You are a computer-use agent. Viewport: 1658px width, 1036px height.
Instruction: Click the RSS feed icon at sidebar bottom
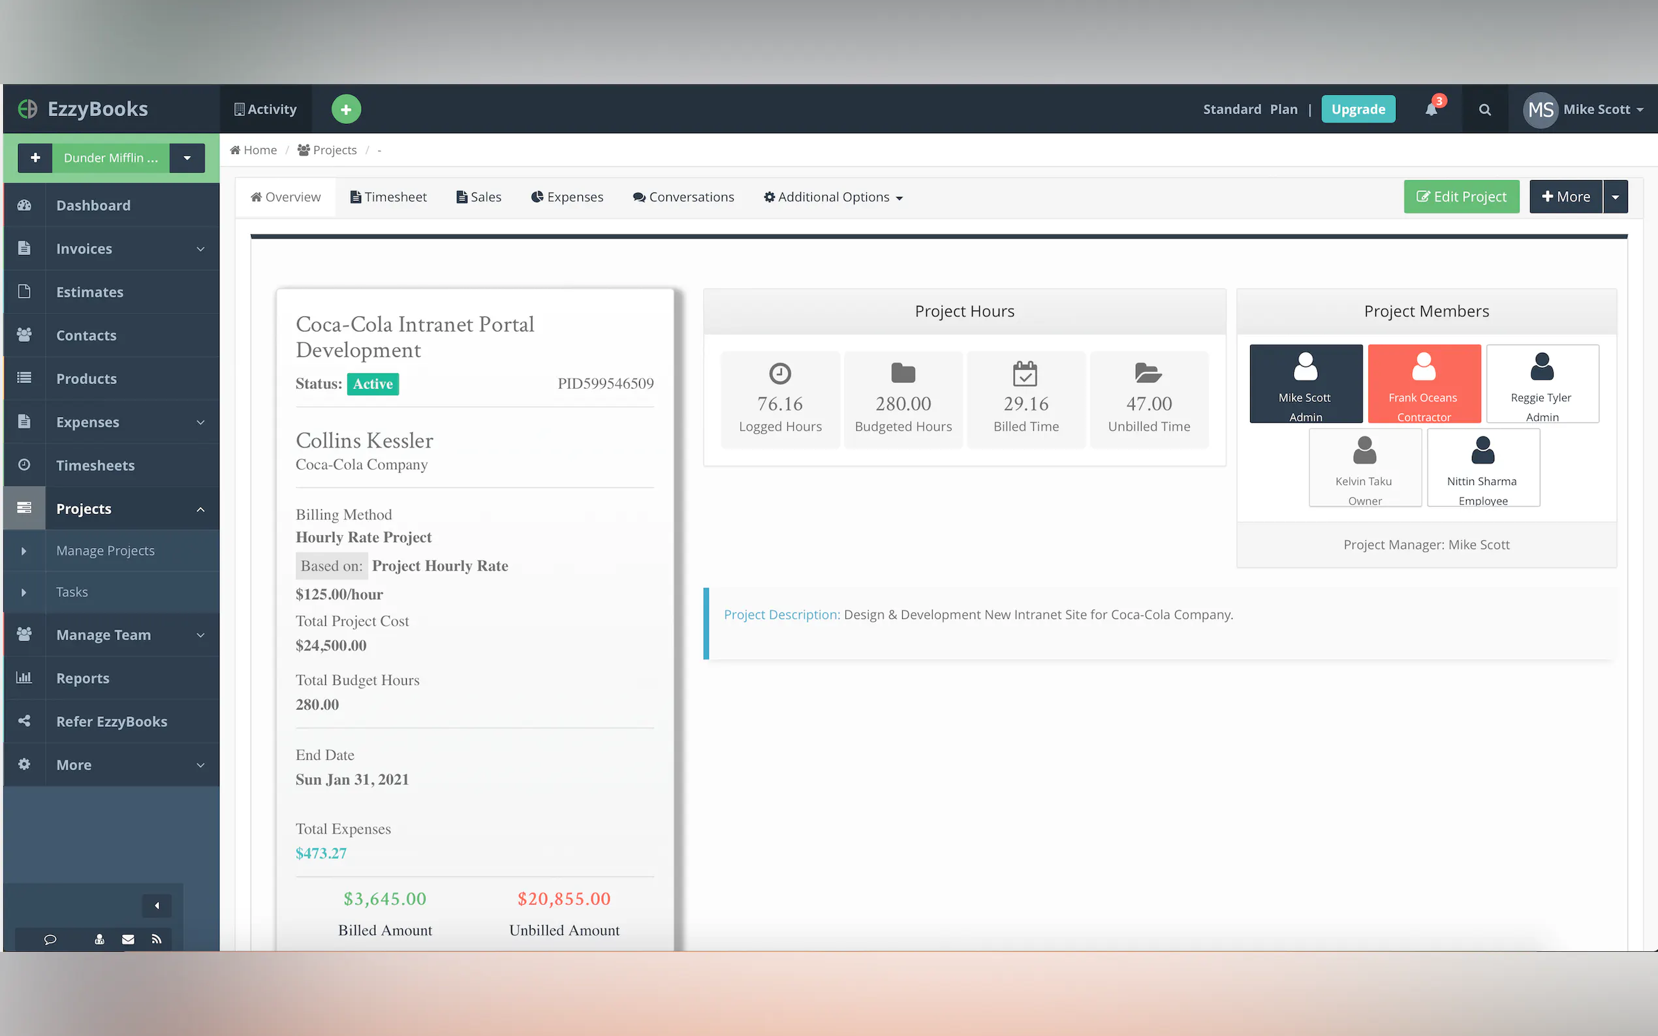(156, 939)
